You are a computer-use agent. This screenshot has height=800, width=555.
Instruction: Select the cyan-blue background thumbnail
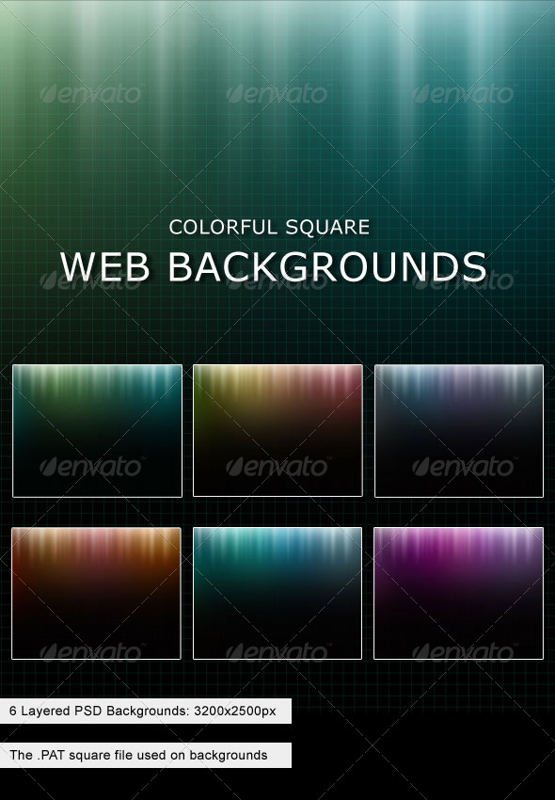277,593
